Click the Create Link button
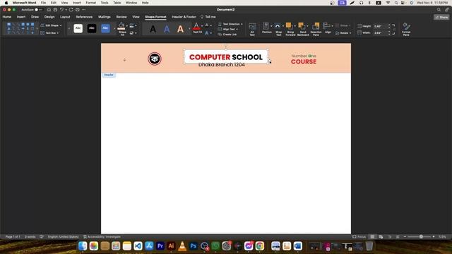 coord(227,35)
